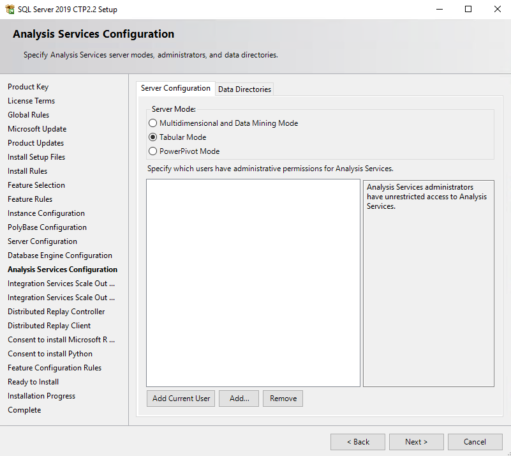Click the License Terms step
The width and height of the screenshot is (511, 456).
point(31,101)
